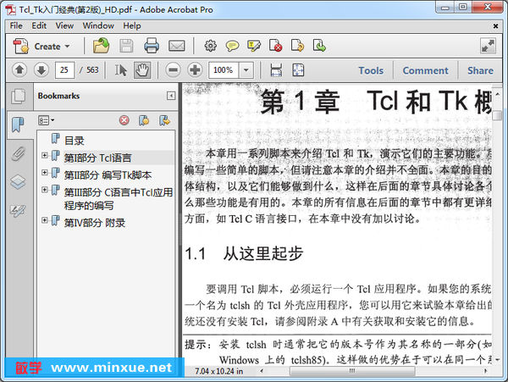The width and height of the screenshot is (508, 382).
Task: Click the Open file folder icon
Action: point(101,46)
